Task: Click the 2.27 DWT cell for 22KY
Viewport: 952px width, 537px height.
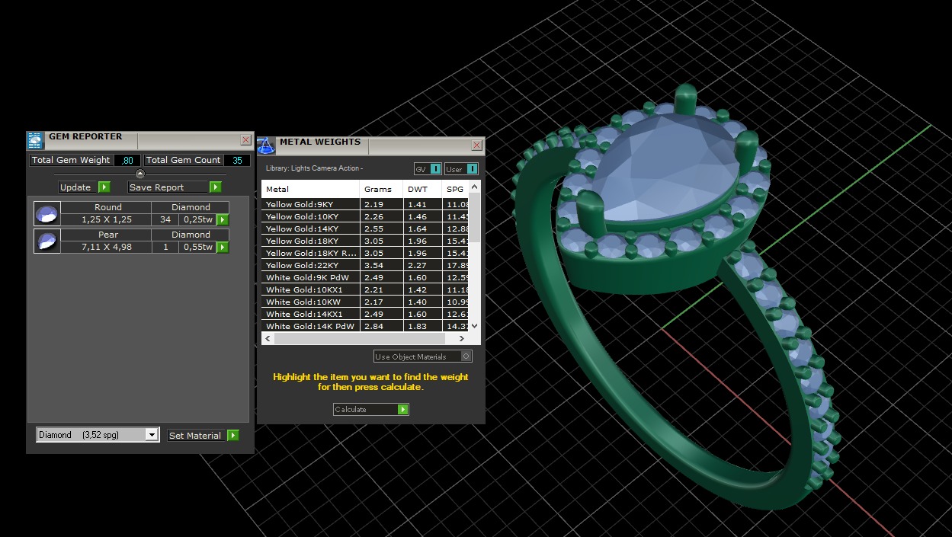Action: pos(422,265)
